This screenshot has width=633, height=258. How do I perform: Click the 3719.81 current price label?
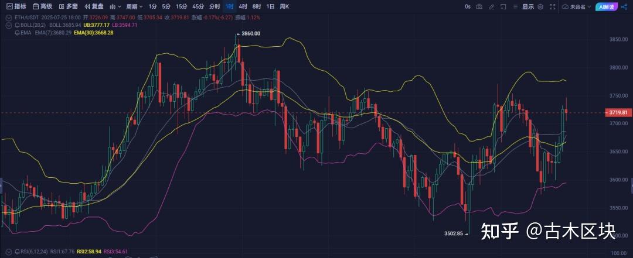point(618,112)
